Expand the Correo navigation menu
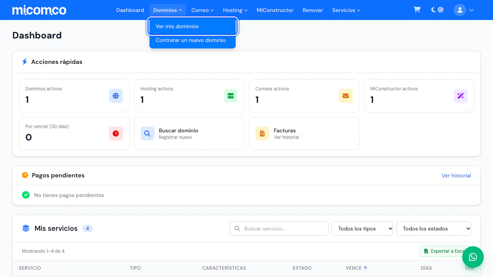 202,10
